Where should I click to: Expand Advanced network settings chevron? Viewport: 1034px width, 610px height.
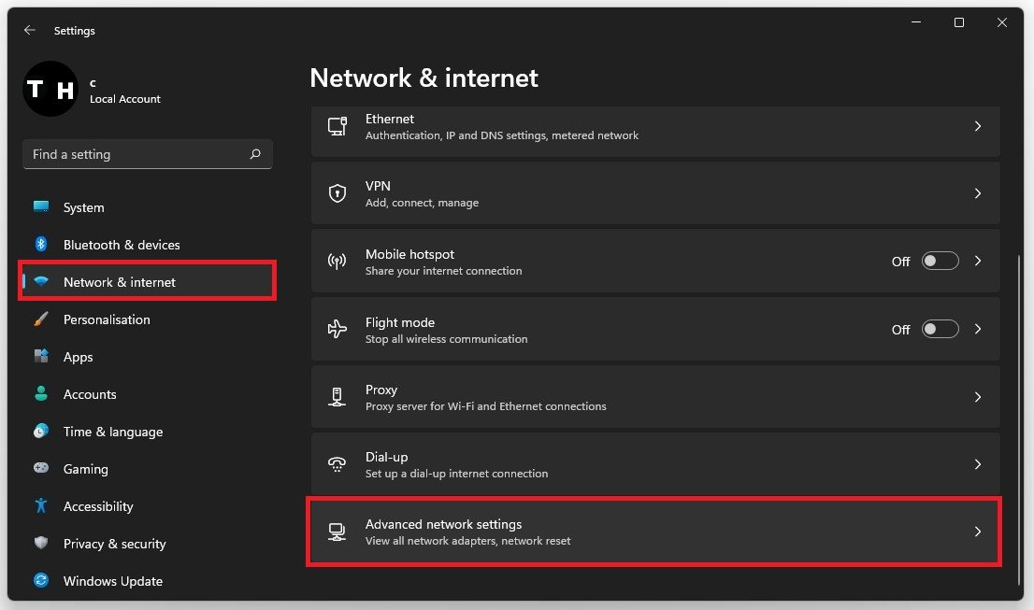[978, 532]
